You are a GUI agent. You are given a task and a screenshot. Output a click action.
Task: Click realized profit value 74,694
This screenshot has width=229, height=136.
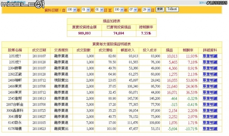click(119, 33)
